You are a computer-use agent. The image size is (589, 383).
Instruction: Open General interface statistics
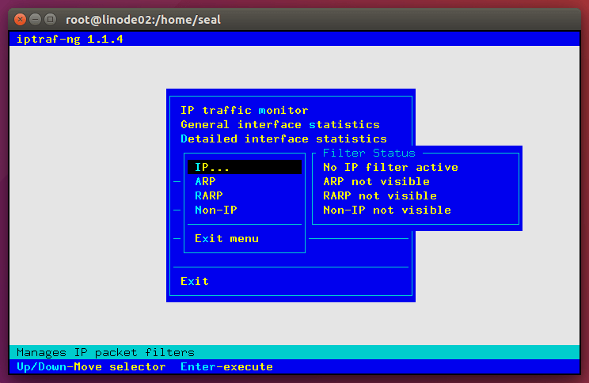point(279,124)
